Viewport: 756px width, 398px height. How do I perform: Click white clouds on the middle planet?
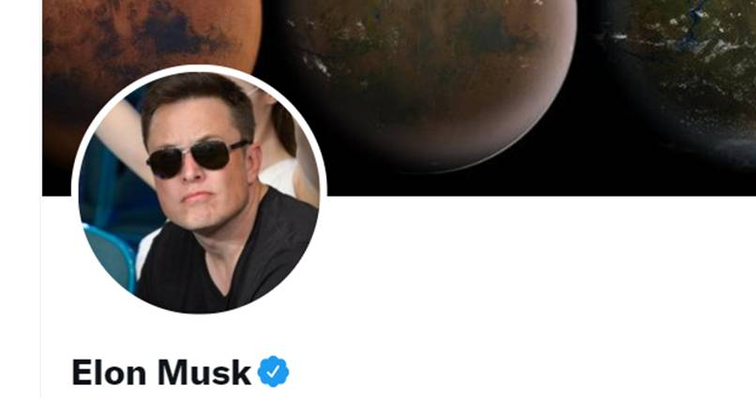coord(316,63)
